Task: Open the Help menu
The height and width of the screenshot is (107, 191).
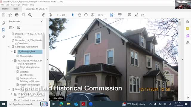Action: 32,5
